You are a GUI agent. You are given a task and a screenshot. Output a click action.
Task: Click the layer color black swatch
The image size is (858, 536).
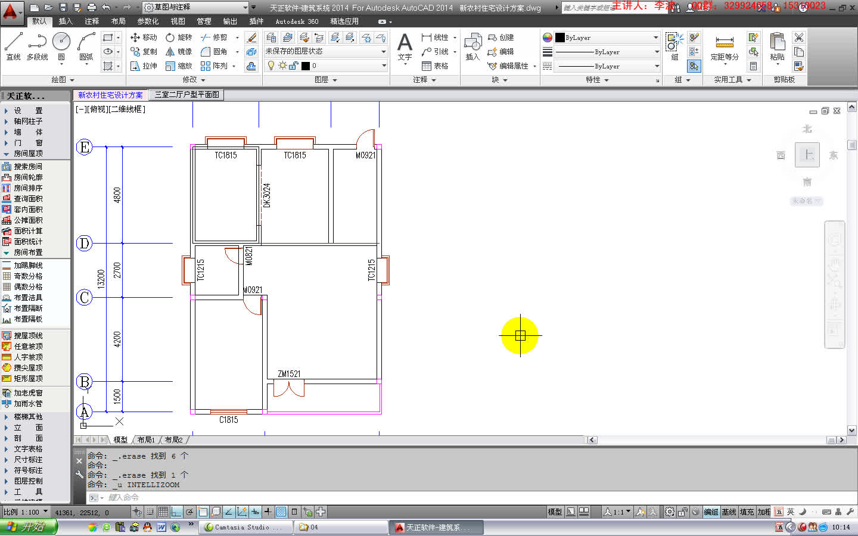click(305, 66)
